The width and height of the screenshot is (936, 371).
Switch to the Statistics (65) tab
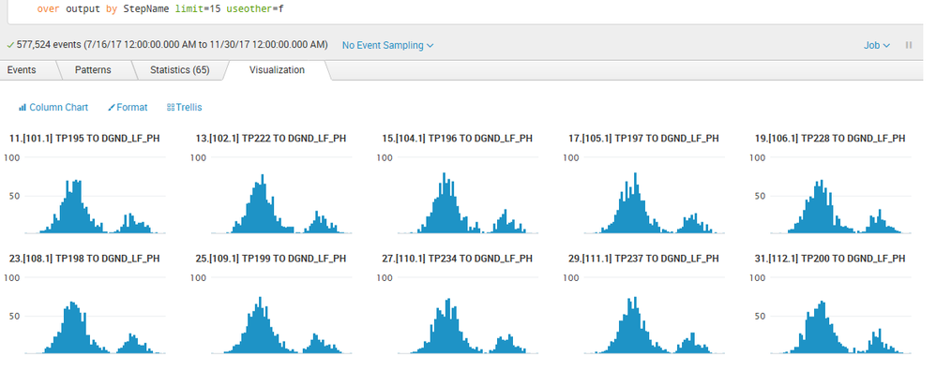180,69
